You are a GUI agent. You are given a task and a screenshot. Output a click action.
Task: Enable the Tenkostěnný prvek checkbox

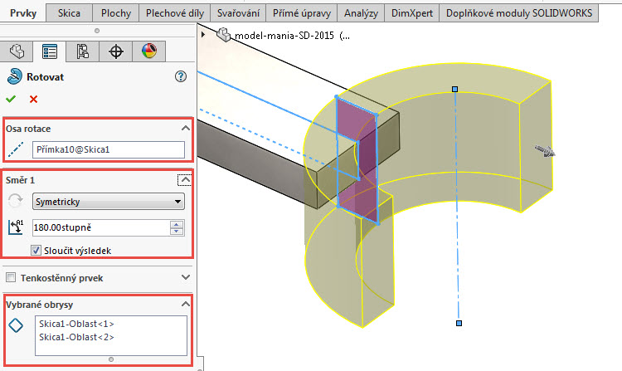(x=11, y=277)
